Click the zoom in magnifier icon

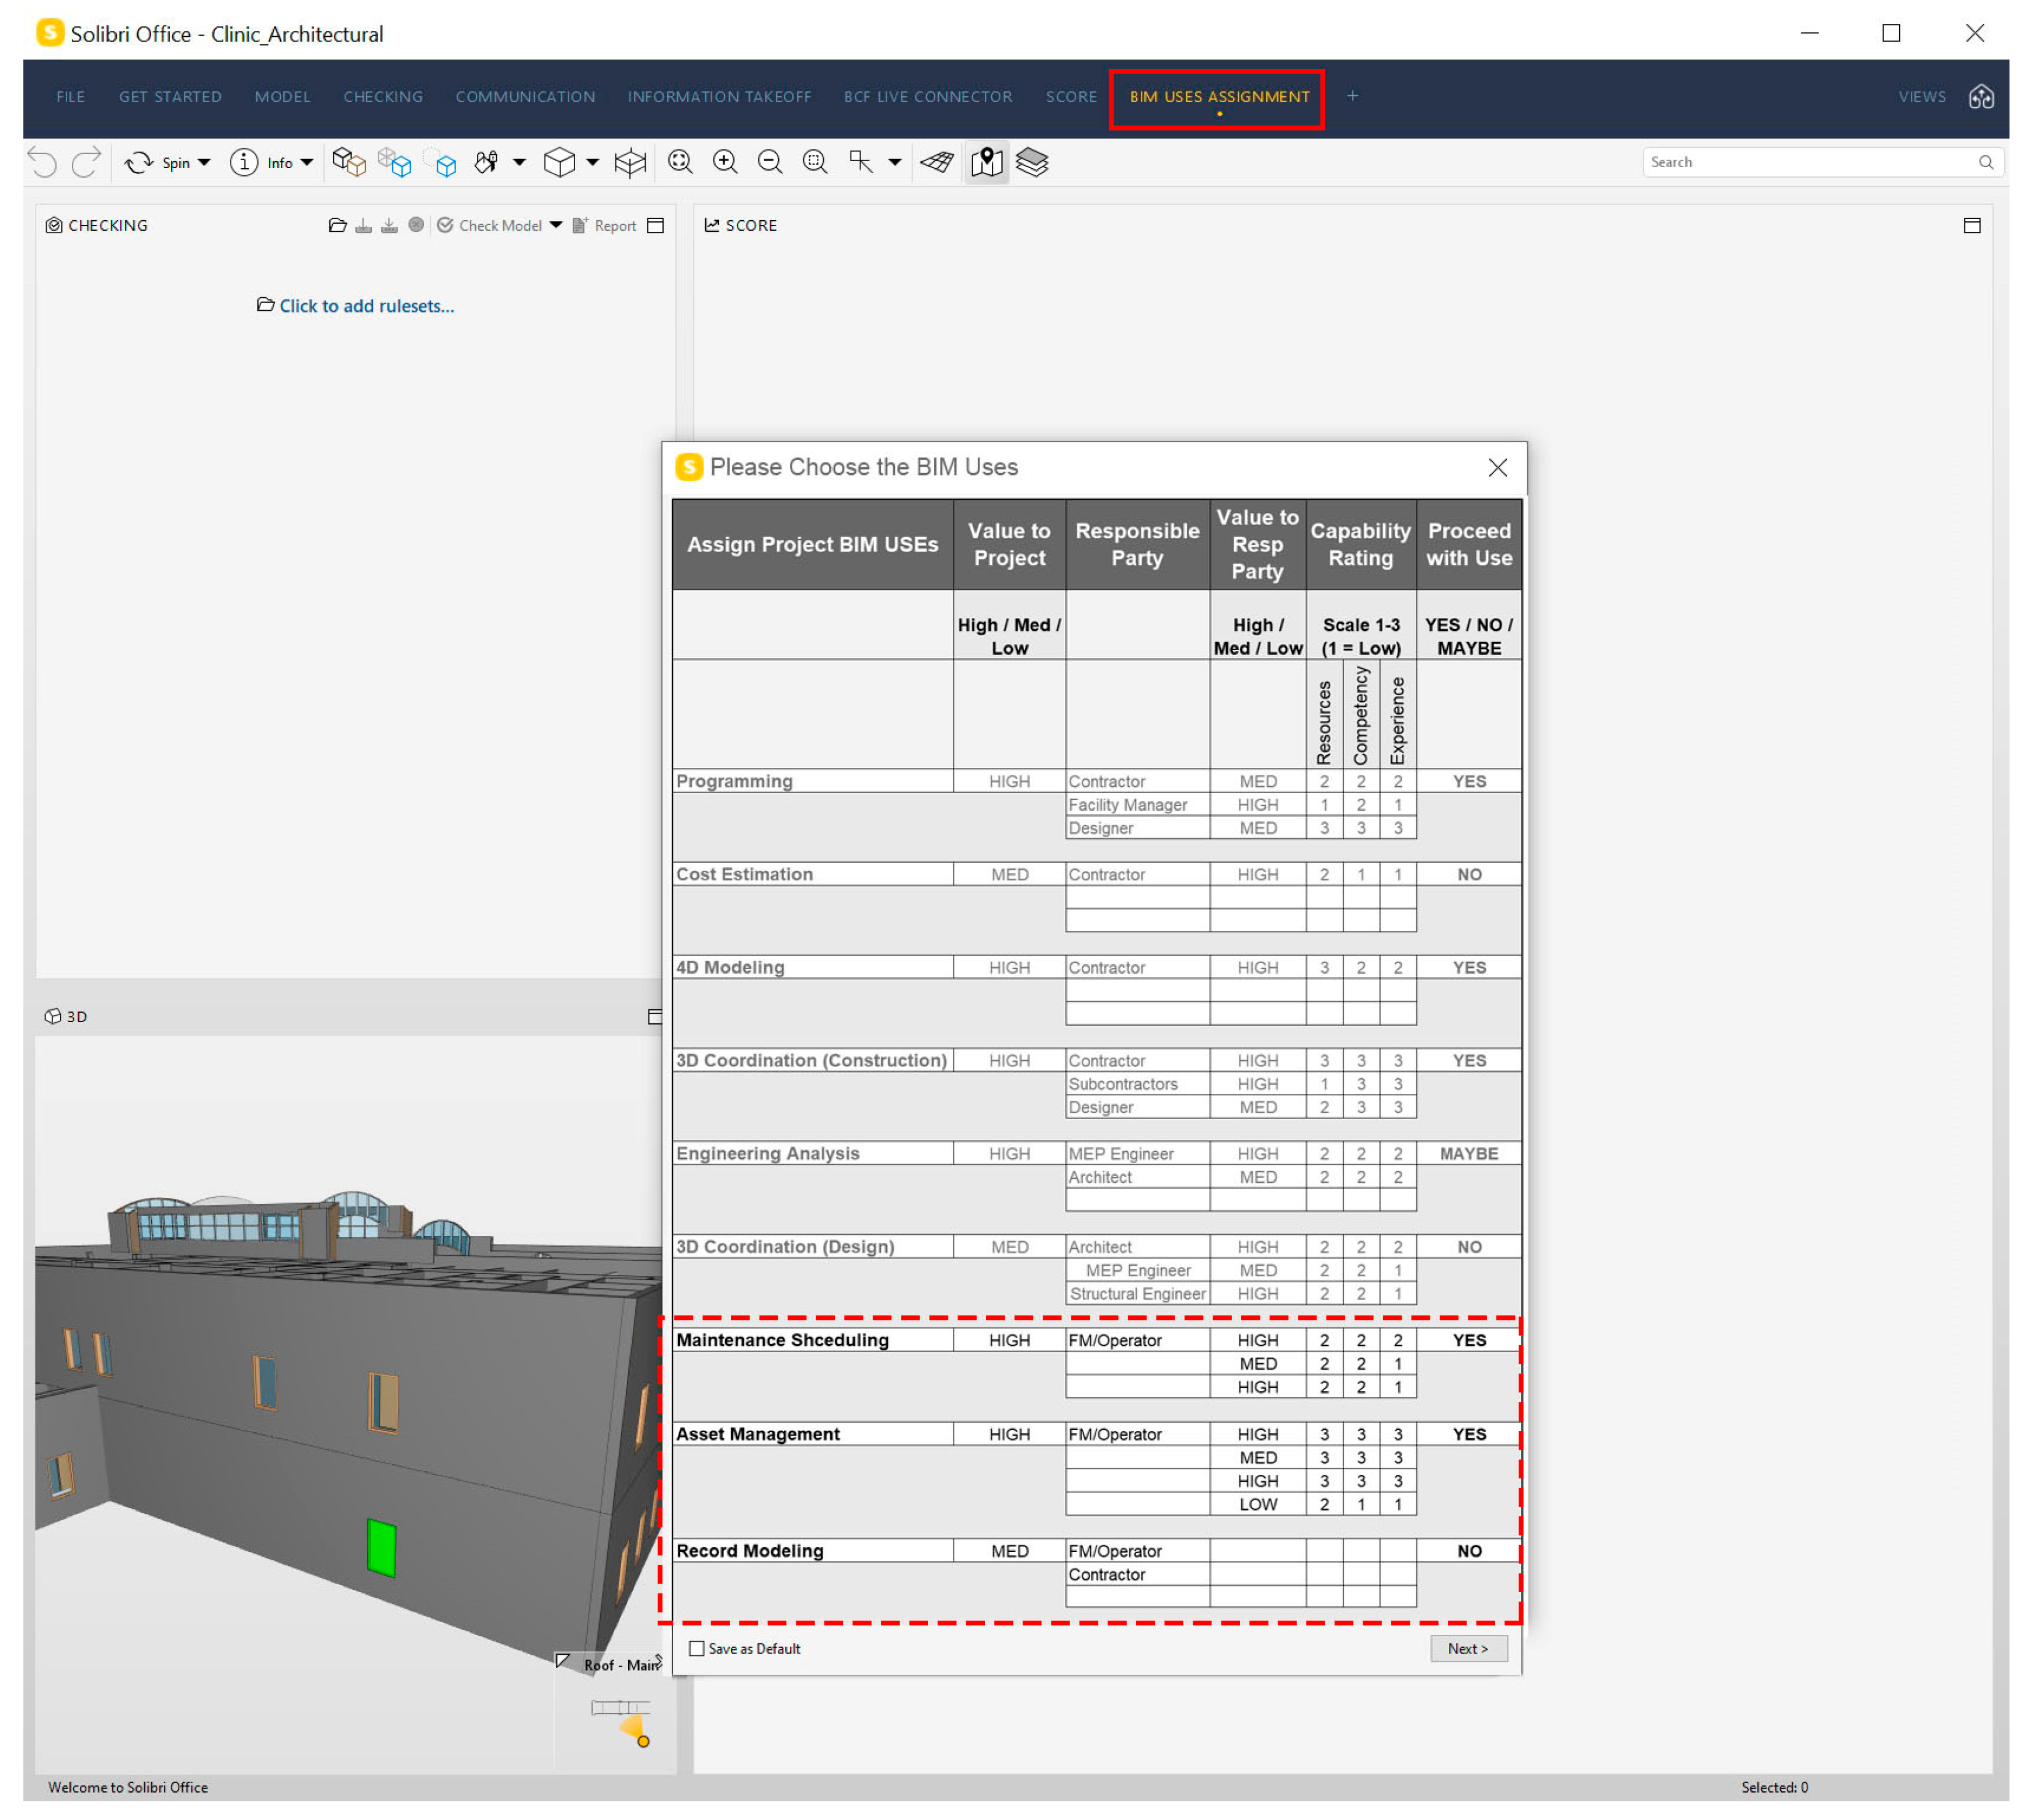[726, 162]
